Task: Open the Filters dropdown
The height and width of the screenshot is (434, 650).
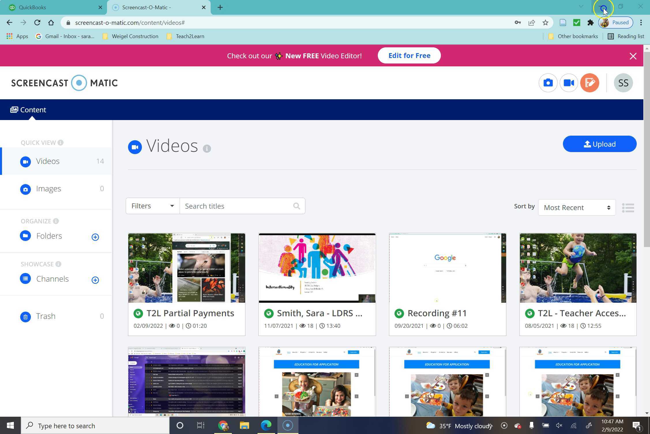Action: (153, 206)
